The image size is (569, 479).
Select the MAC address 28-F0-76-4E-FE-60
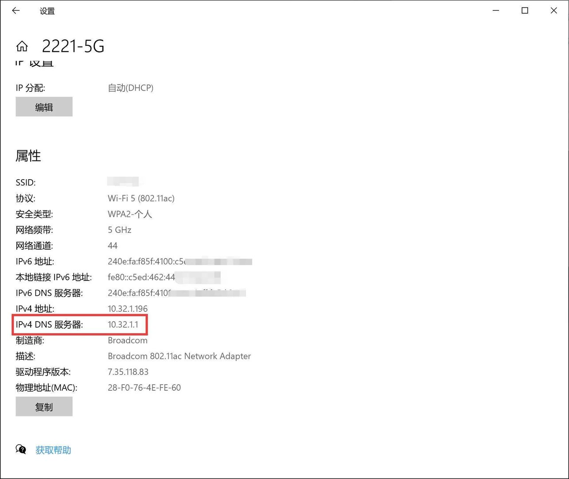pos(144,387)
